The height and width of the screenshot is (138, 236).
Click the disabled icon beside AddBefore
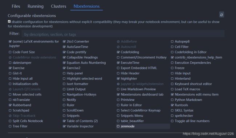coord(118,41)
